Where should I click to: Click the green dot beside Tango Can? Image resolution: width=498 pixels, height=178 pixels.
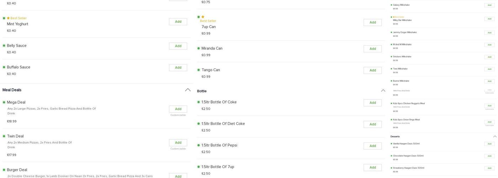198,70
